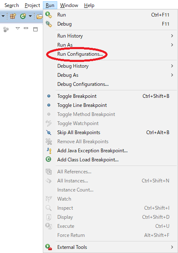This screenshot has width=178, height=253.
Task: Click the Add Java Exception Breakpoint icon
Action: [x=49, y=151]
